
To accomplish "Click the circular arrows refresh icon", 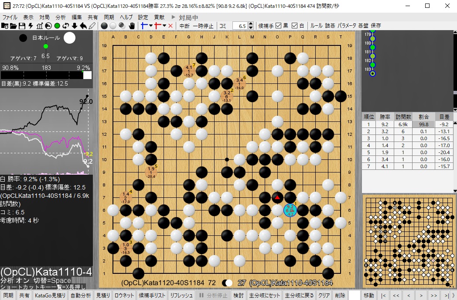I will [66, 26].
